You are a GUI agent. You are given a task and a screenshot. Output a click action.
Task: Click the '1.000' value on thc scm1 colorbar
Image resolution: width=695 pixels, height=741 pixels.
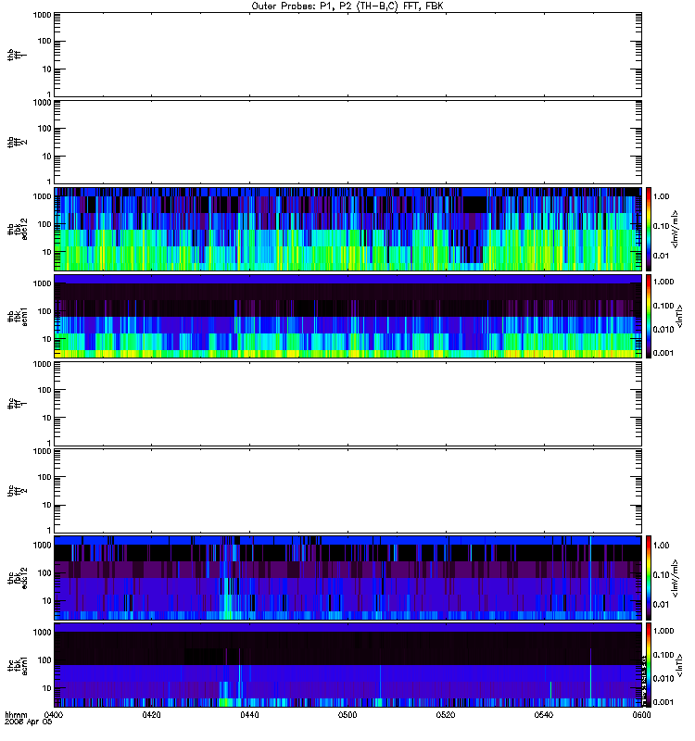pos(663,631)
